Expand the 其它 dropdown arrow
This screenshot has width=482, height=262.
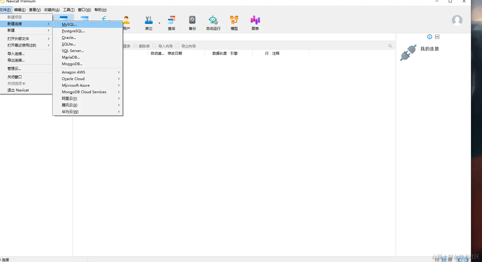point(159,23)
